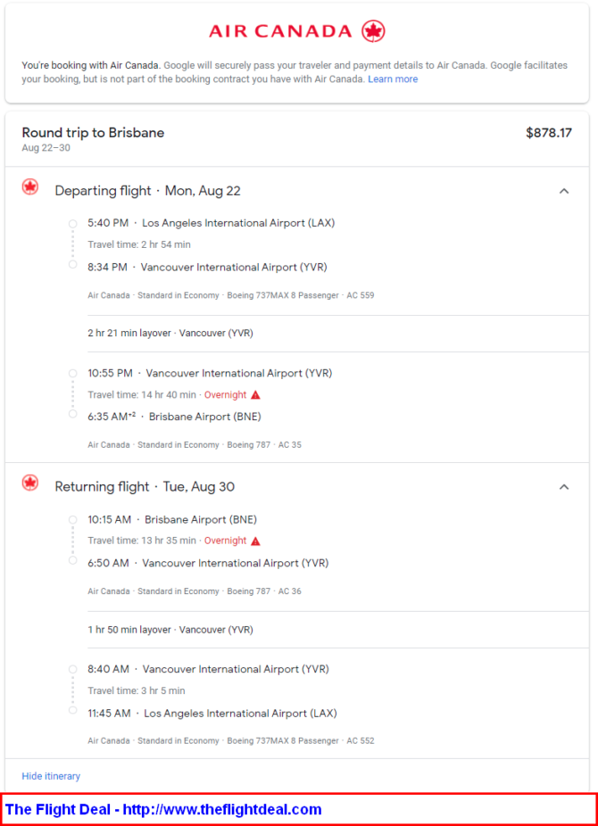The height and width of the screenshot is (826, 598).
Task: Click the Round trip to Brisbane title
Action: [93, 133]
